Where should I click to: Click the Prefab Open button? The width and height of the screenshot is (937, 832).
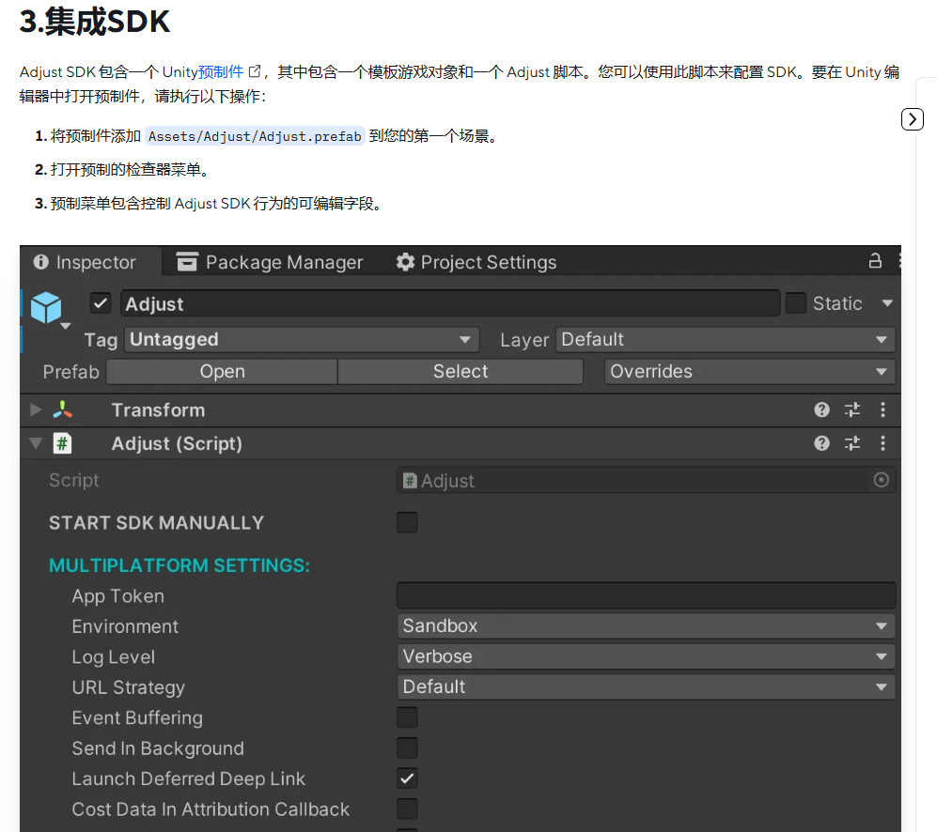click(x=223, y=372)
